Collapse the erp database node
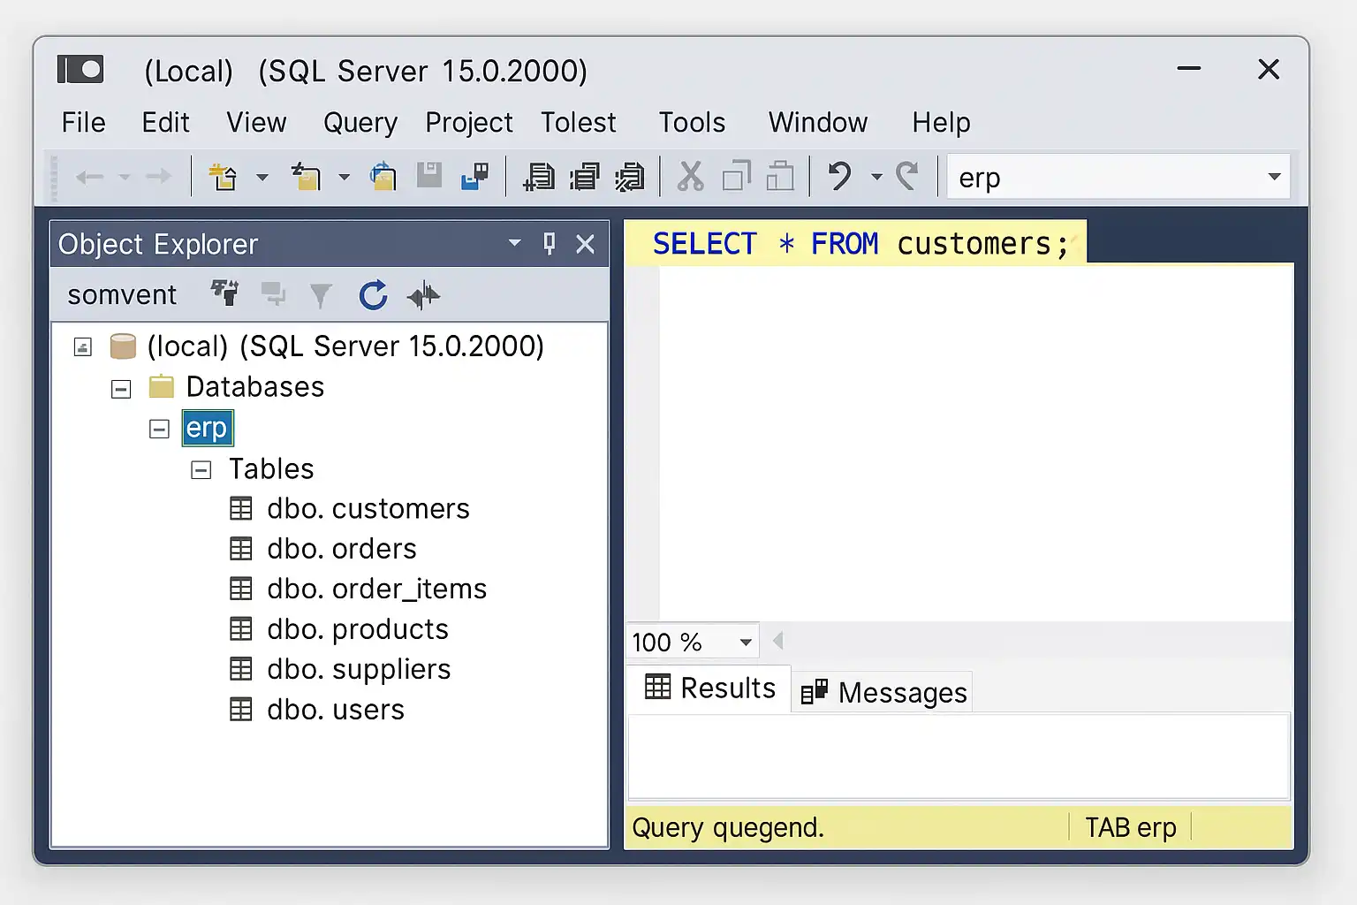1357x905 pixels. (159, 430)
